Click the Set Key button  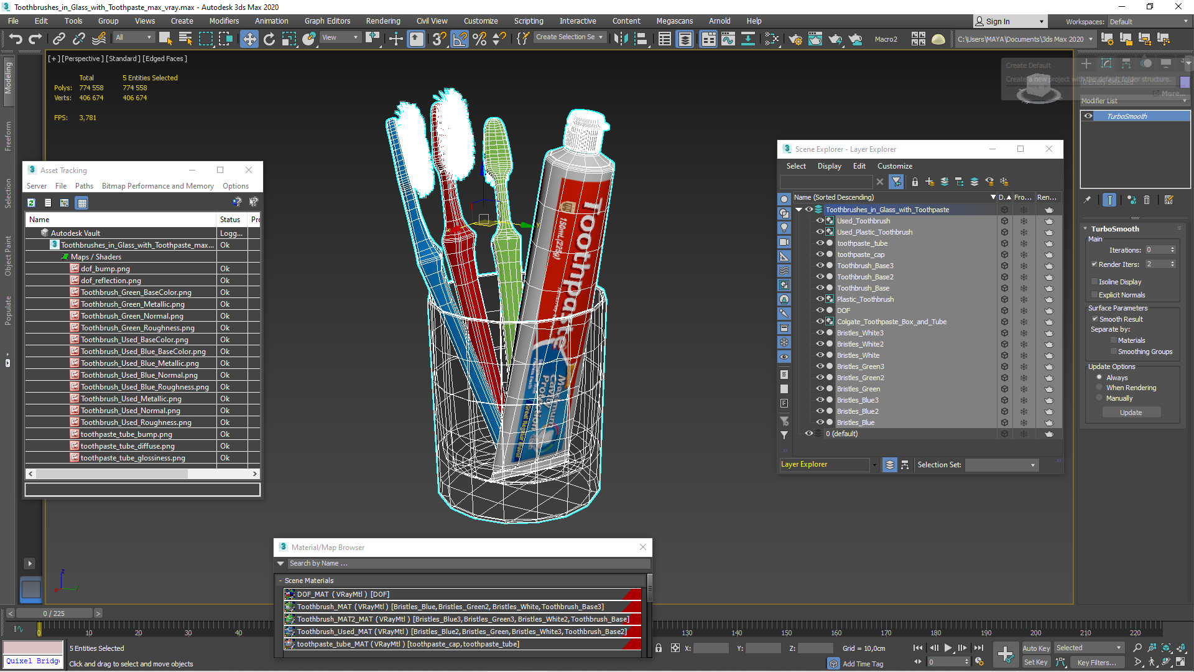[1035, 662]
